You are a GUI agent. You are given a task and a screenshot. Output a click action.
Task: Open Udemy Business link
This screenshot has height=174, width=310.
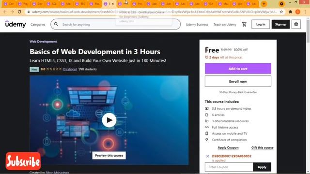click(197, 25)
